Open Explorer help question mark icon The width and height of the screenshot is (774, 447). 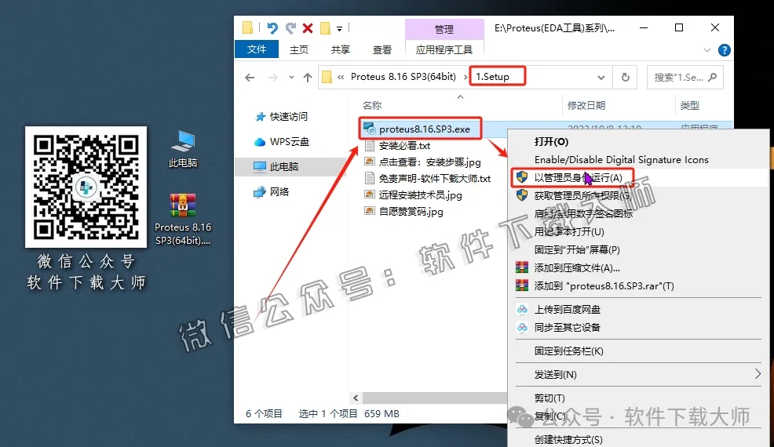pos(724,50)
